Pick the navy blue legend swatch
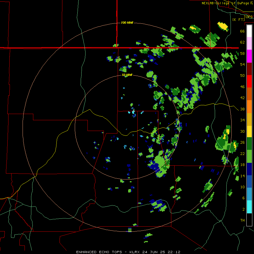The image size is (254, 254). tap(249, 169)
